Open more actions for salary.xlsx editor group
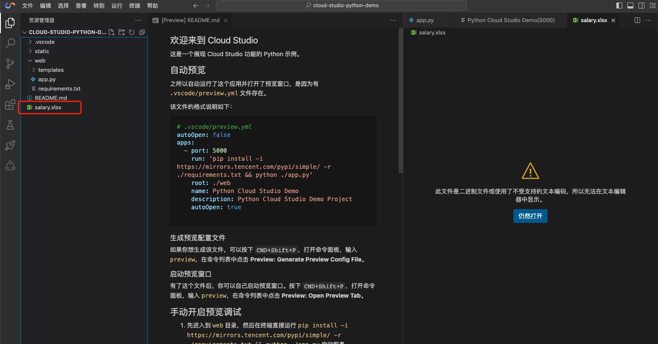Viewport: 658px width, 344px height. click(x=648, y=20)
